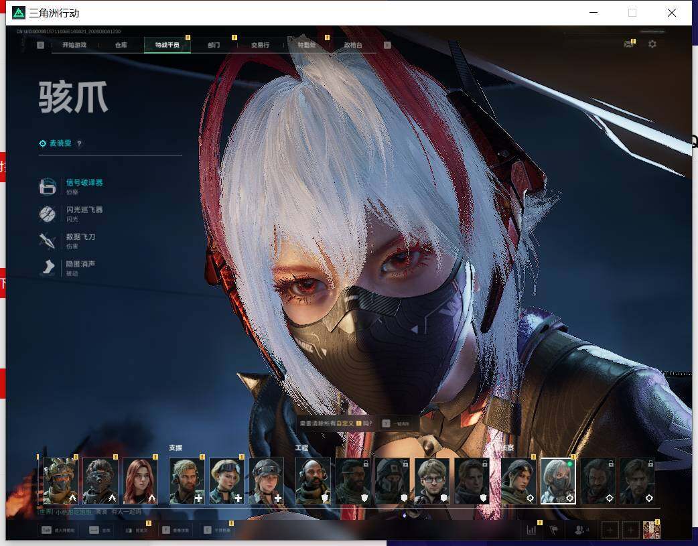The image size is (698, 546).
Task: Close the 三角洲行动 window
Action: (x=672, y=13)
